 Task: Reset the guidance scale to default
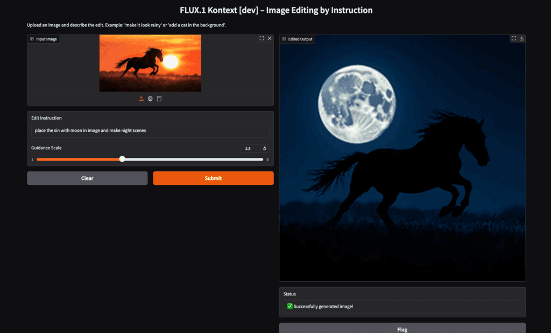coord(265,149)
